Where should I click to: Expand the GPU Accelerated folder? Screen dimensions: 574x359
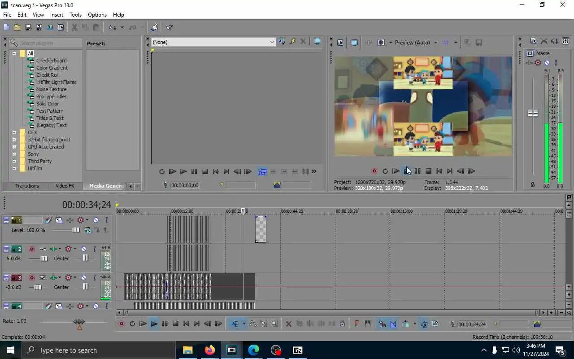click(x=14, y=147)
